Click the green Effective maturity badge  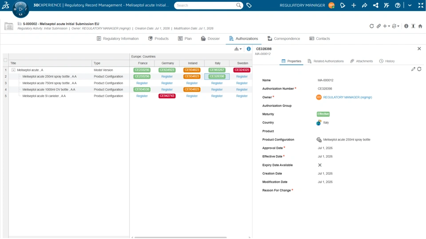[x=323, y=114]
